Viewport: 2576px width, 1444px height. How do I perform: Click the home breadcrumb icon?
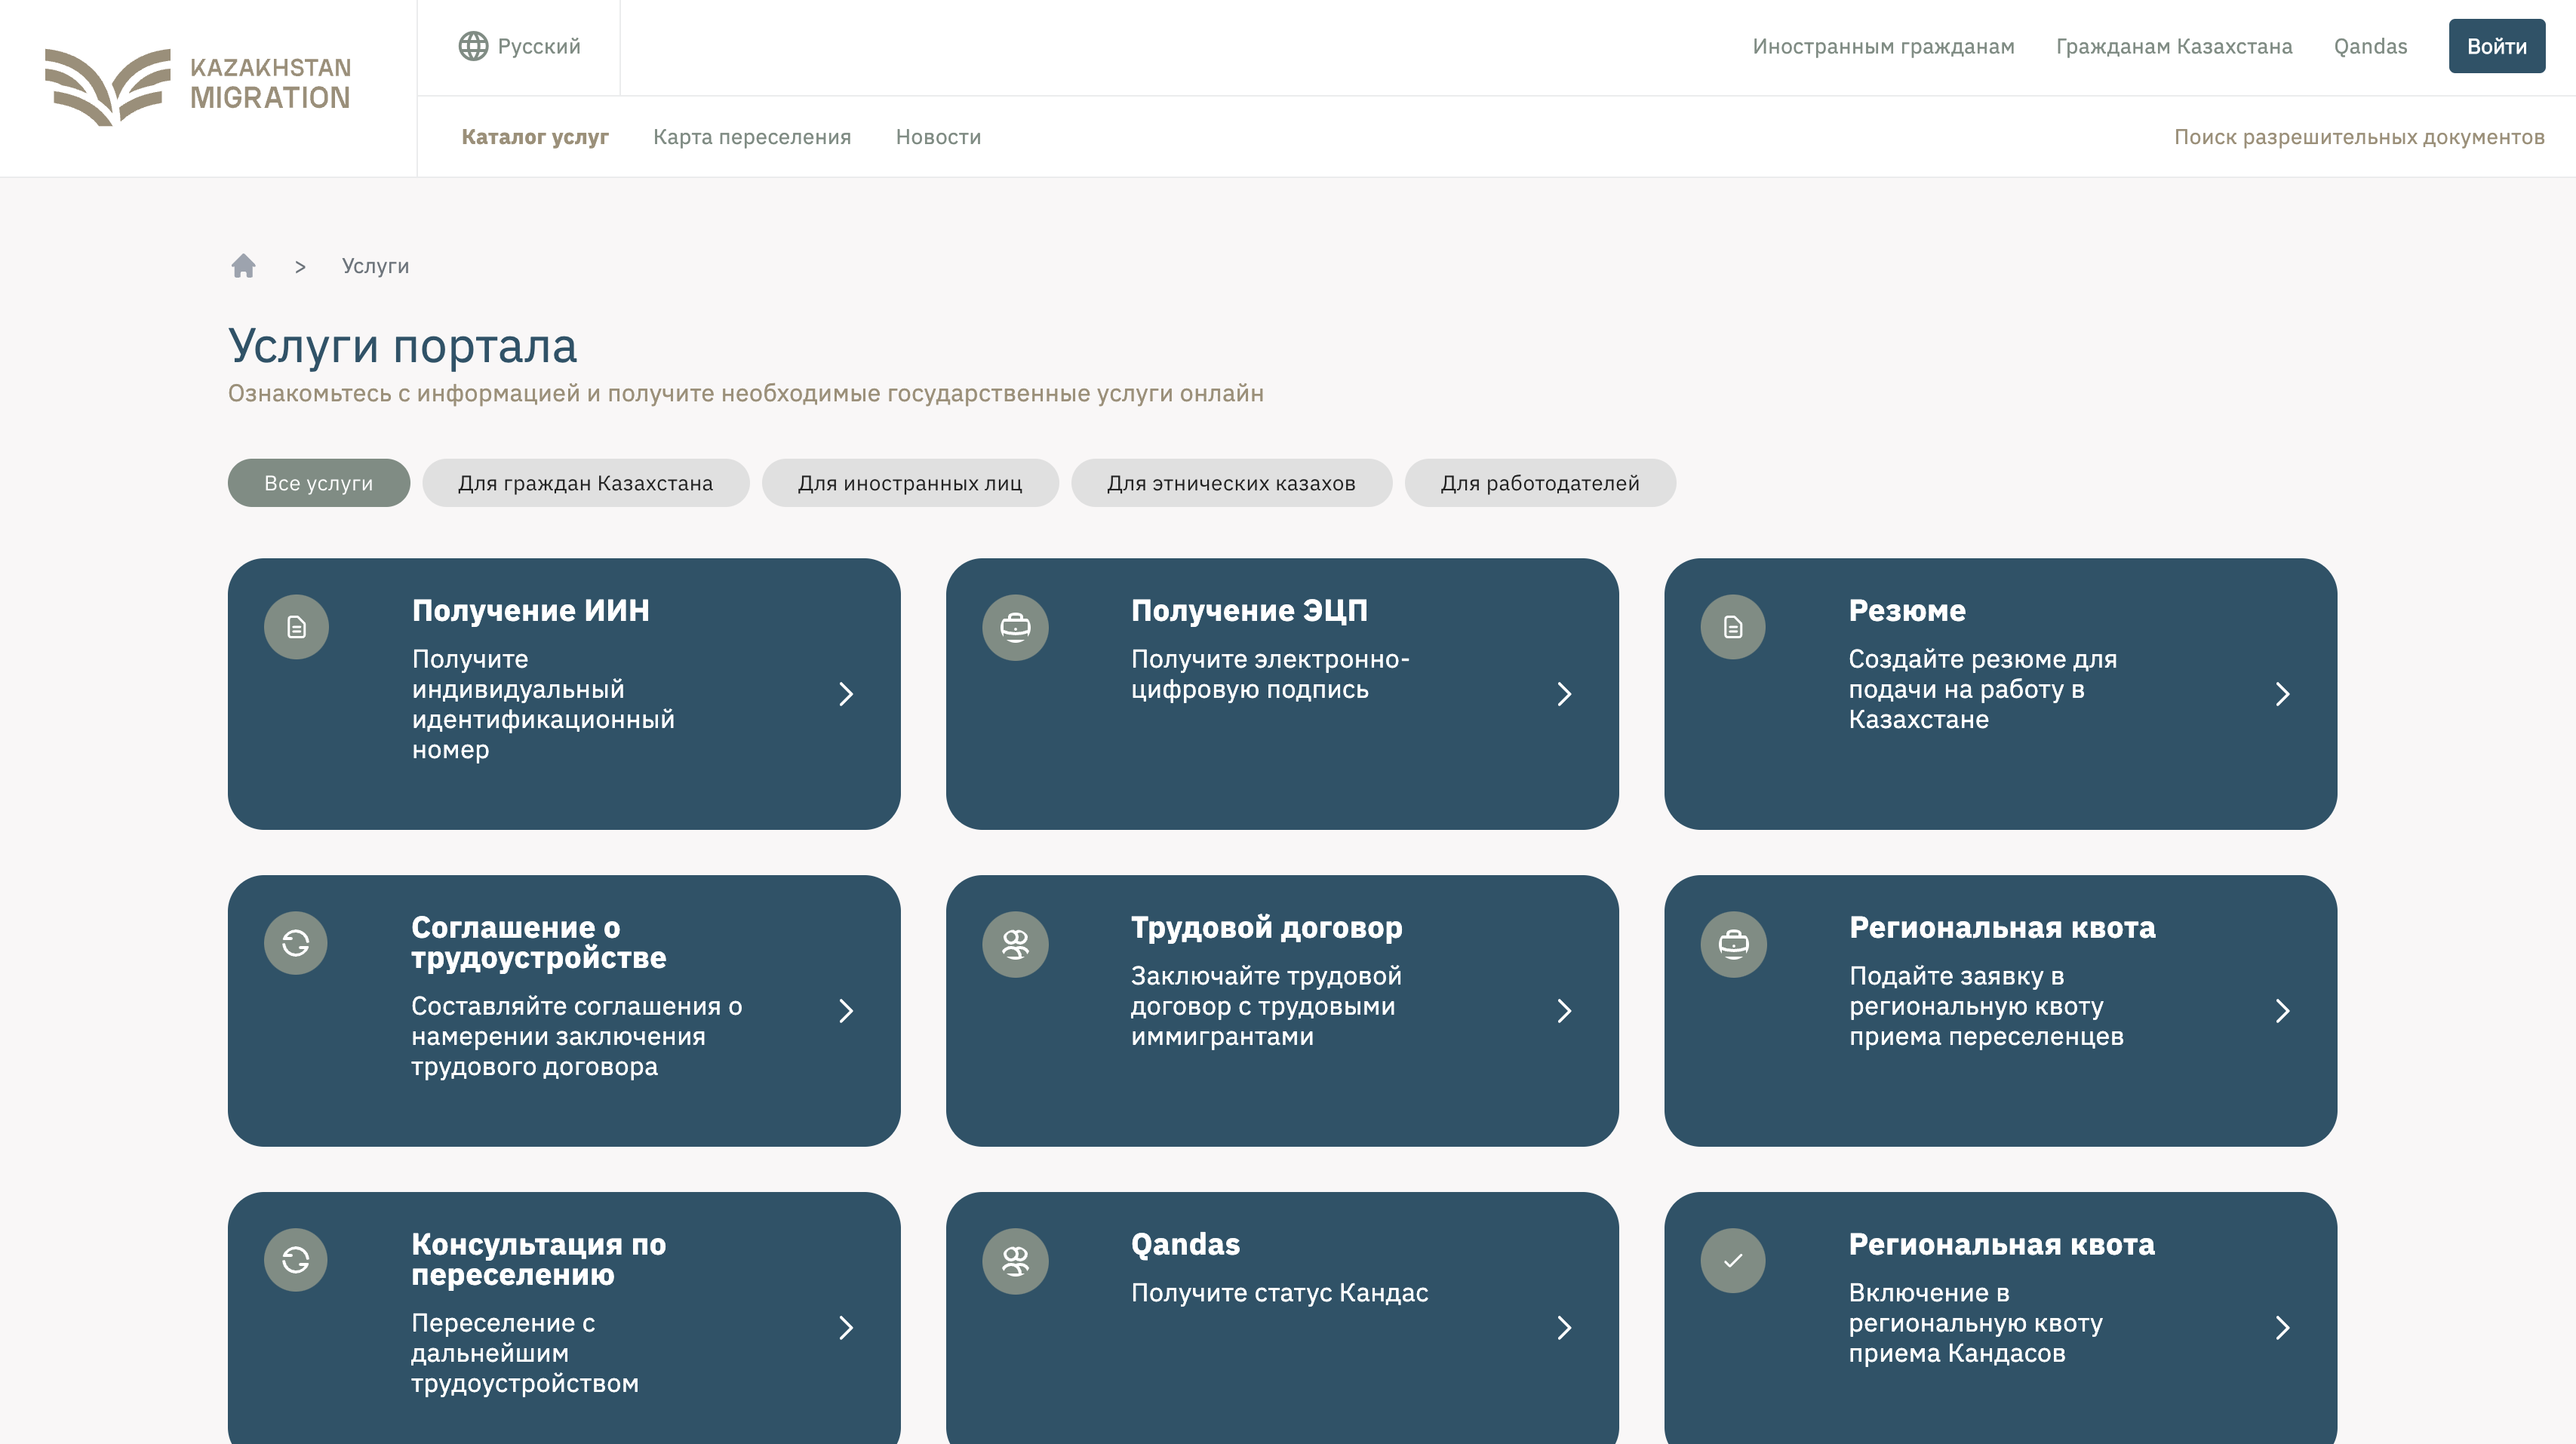[243, 266]
